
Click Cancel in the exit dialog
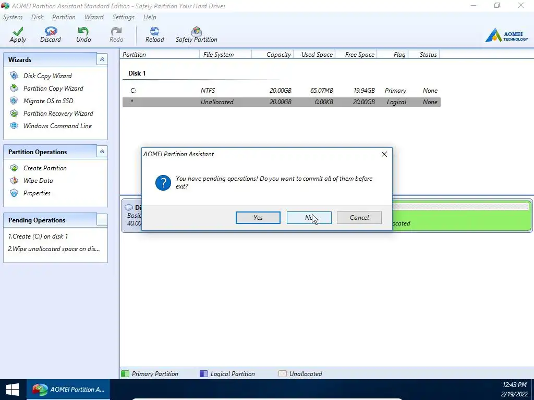[359, 218]
